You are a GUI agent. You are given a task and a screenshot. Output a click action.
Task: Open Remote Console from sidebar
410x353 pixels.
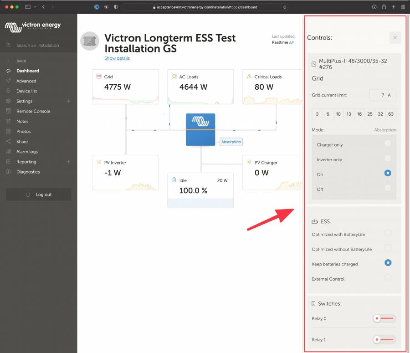tap(33, 111)
